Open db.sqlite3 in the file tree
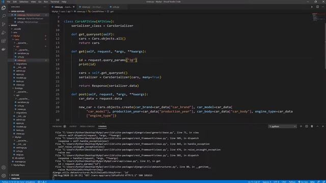 coord(19,158)
